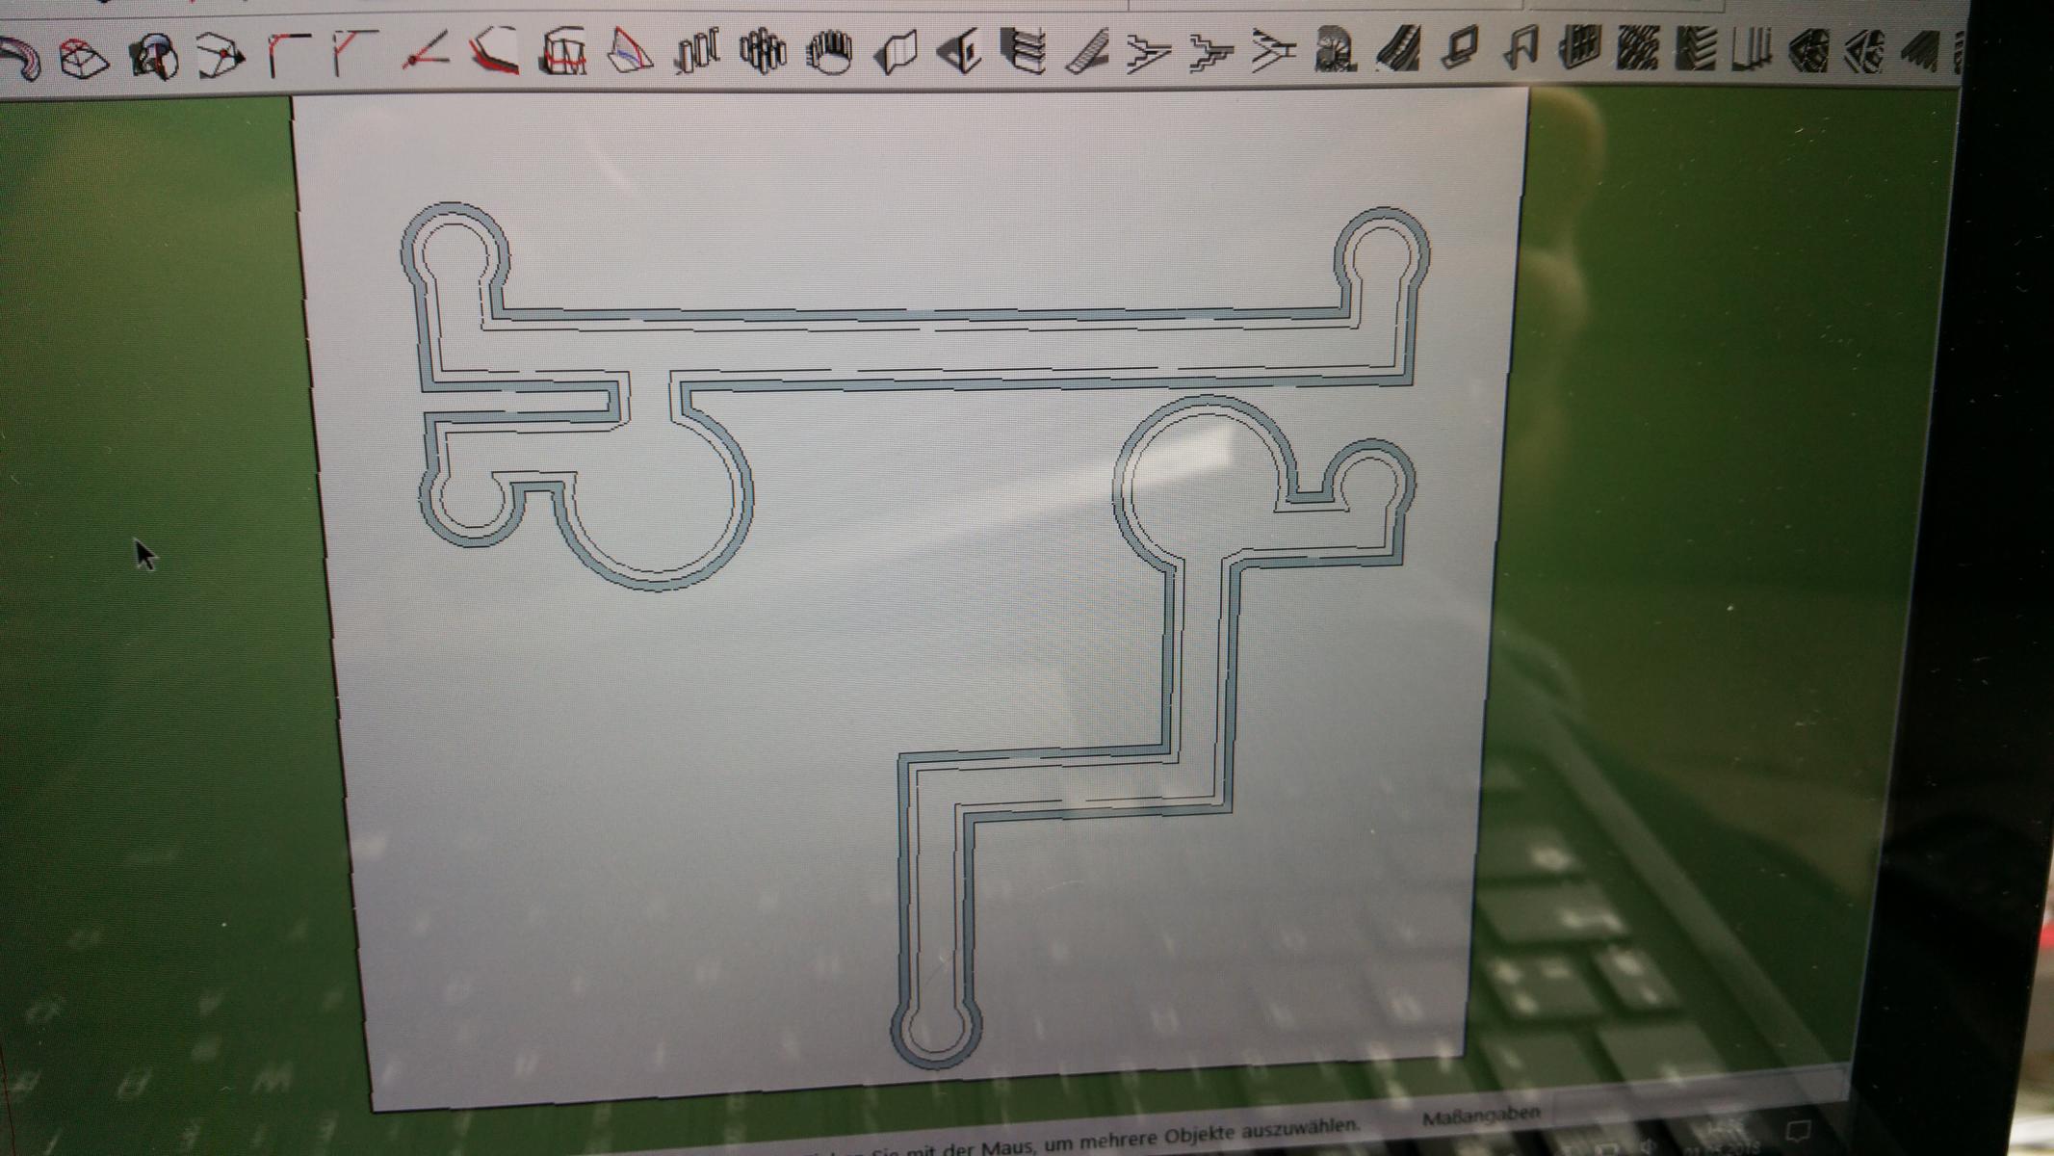Click the window frame tool icon
This screenshot has width=2054, height=1156.
pyautogui.click(x=1462, y=46)
